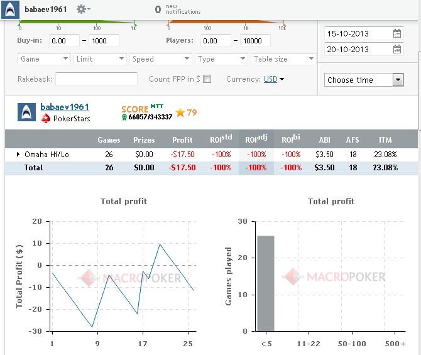This screenshot has height=355, width=421.
Task: Expand the Omaha Hi/Lo row
Action: click(x=18, y=154)
